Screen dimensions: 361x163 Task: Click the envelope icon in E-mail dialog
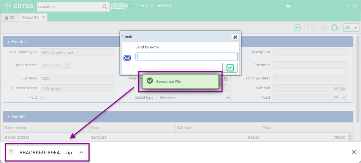tap(127, 58)
